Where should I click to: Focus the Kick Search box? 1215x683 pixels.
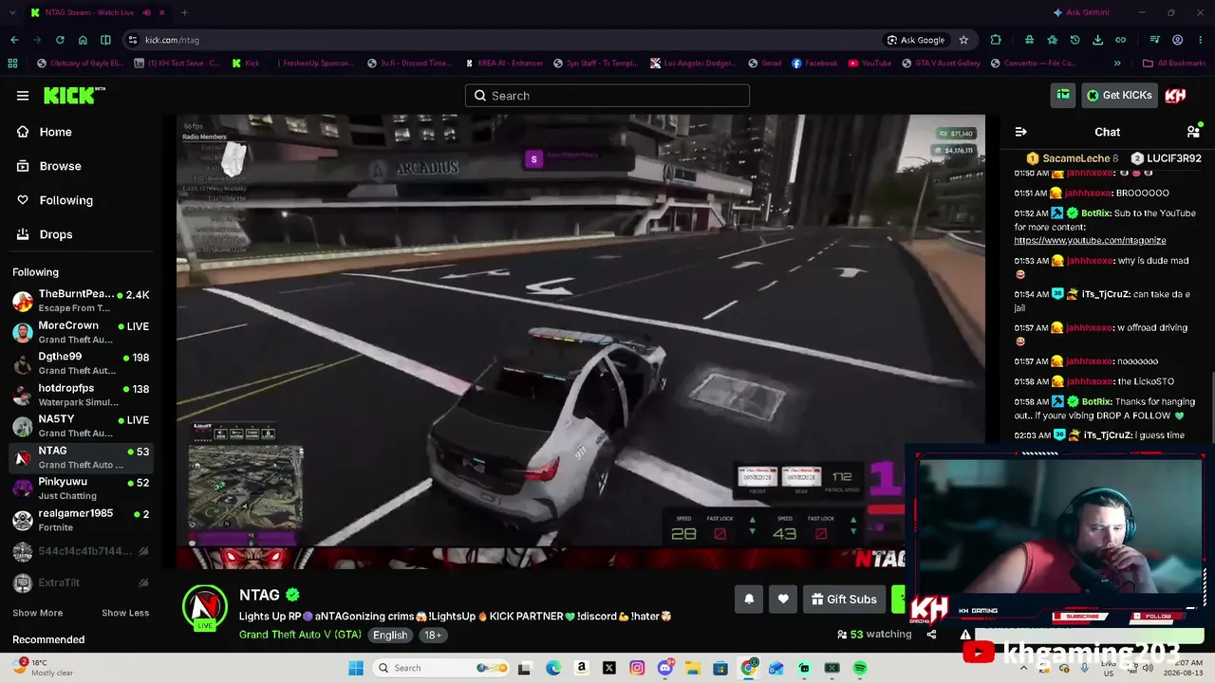(x=607, y=96)
